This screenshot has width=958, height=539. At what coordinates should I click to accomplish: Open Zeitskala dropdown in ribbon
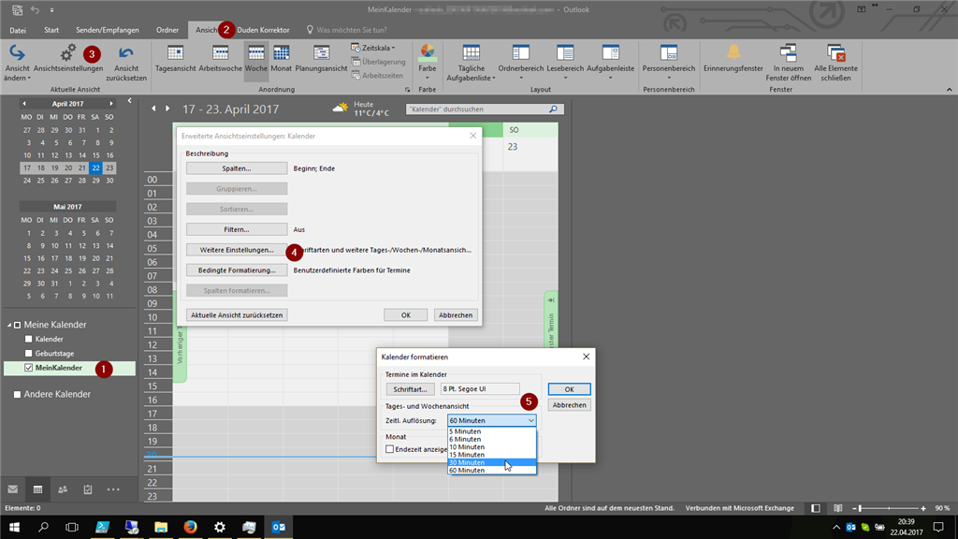coord(373,48)
